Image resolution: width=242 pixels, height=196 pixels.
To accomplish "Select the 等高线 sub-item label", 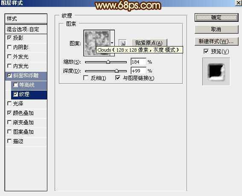I will 26,85.
